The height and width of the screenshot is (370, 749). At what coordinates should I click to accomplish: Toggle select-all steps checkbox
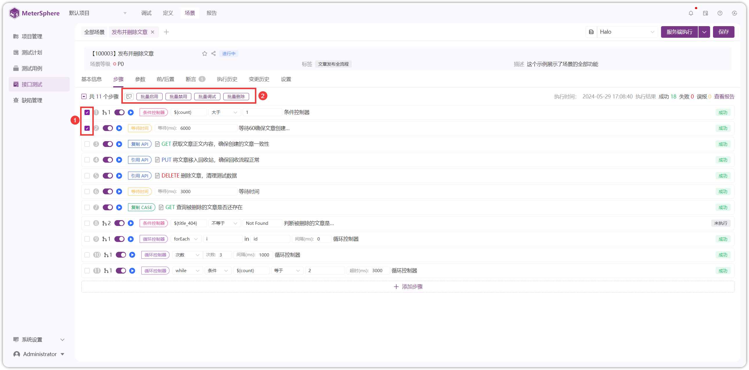pyautogui.click(x=84, y=97)
